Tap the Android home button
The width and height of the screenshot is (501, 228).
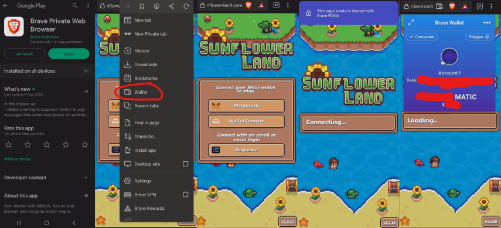47,223
